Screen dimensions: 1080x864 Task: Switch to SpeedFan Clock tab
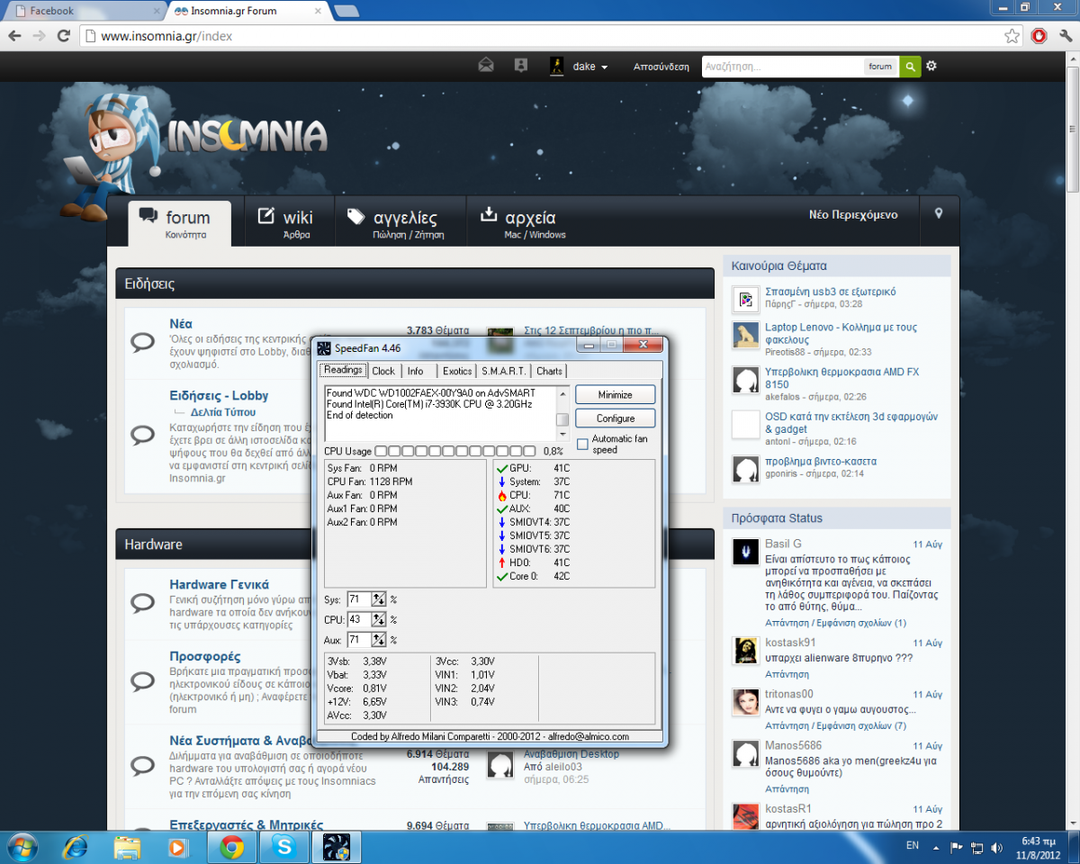pyautogui.click(x=383, y=371)
